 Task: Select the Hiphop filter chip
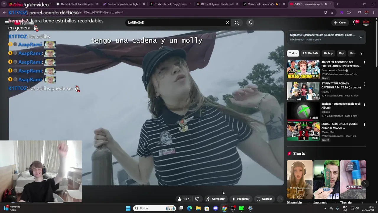(328, 54)
